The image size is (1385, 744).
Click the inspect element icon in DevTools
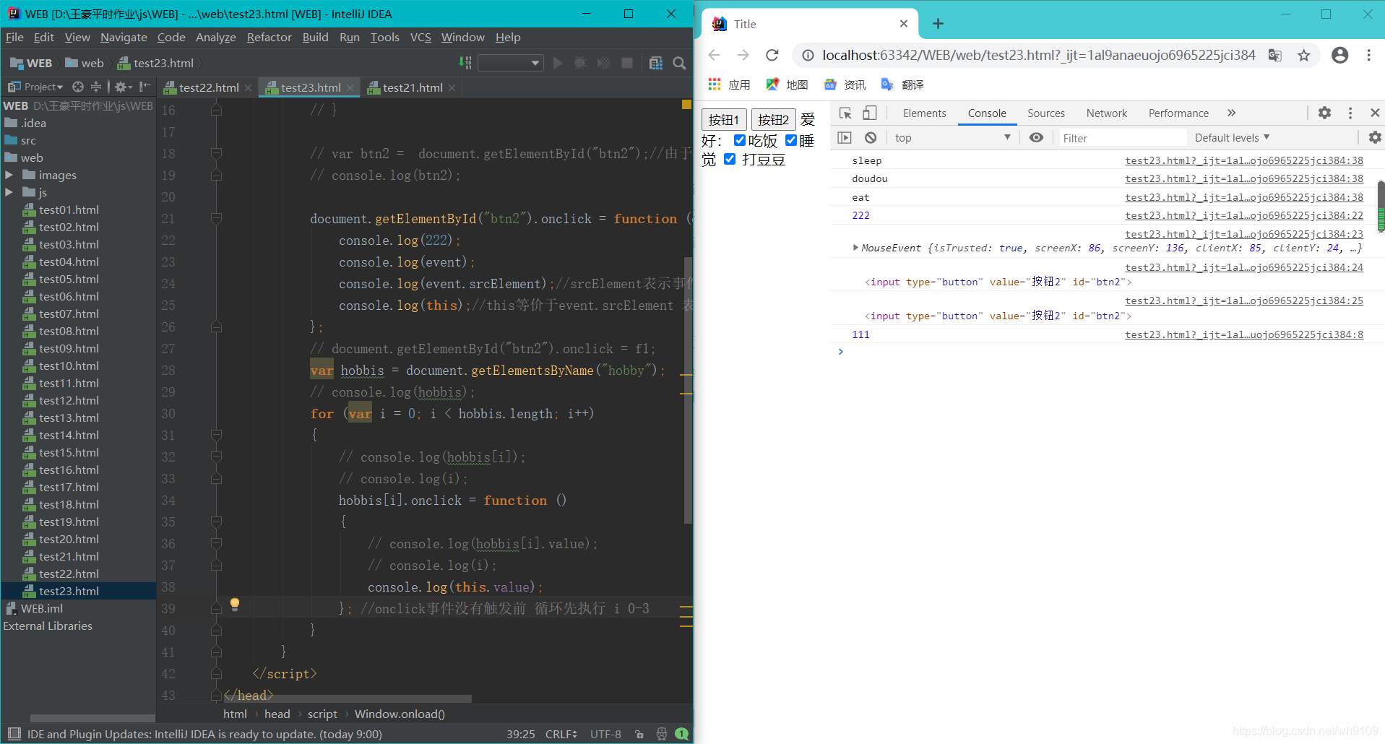(845, 113)
